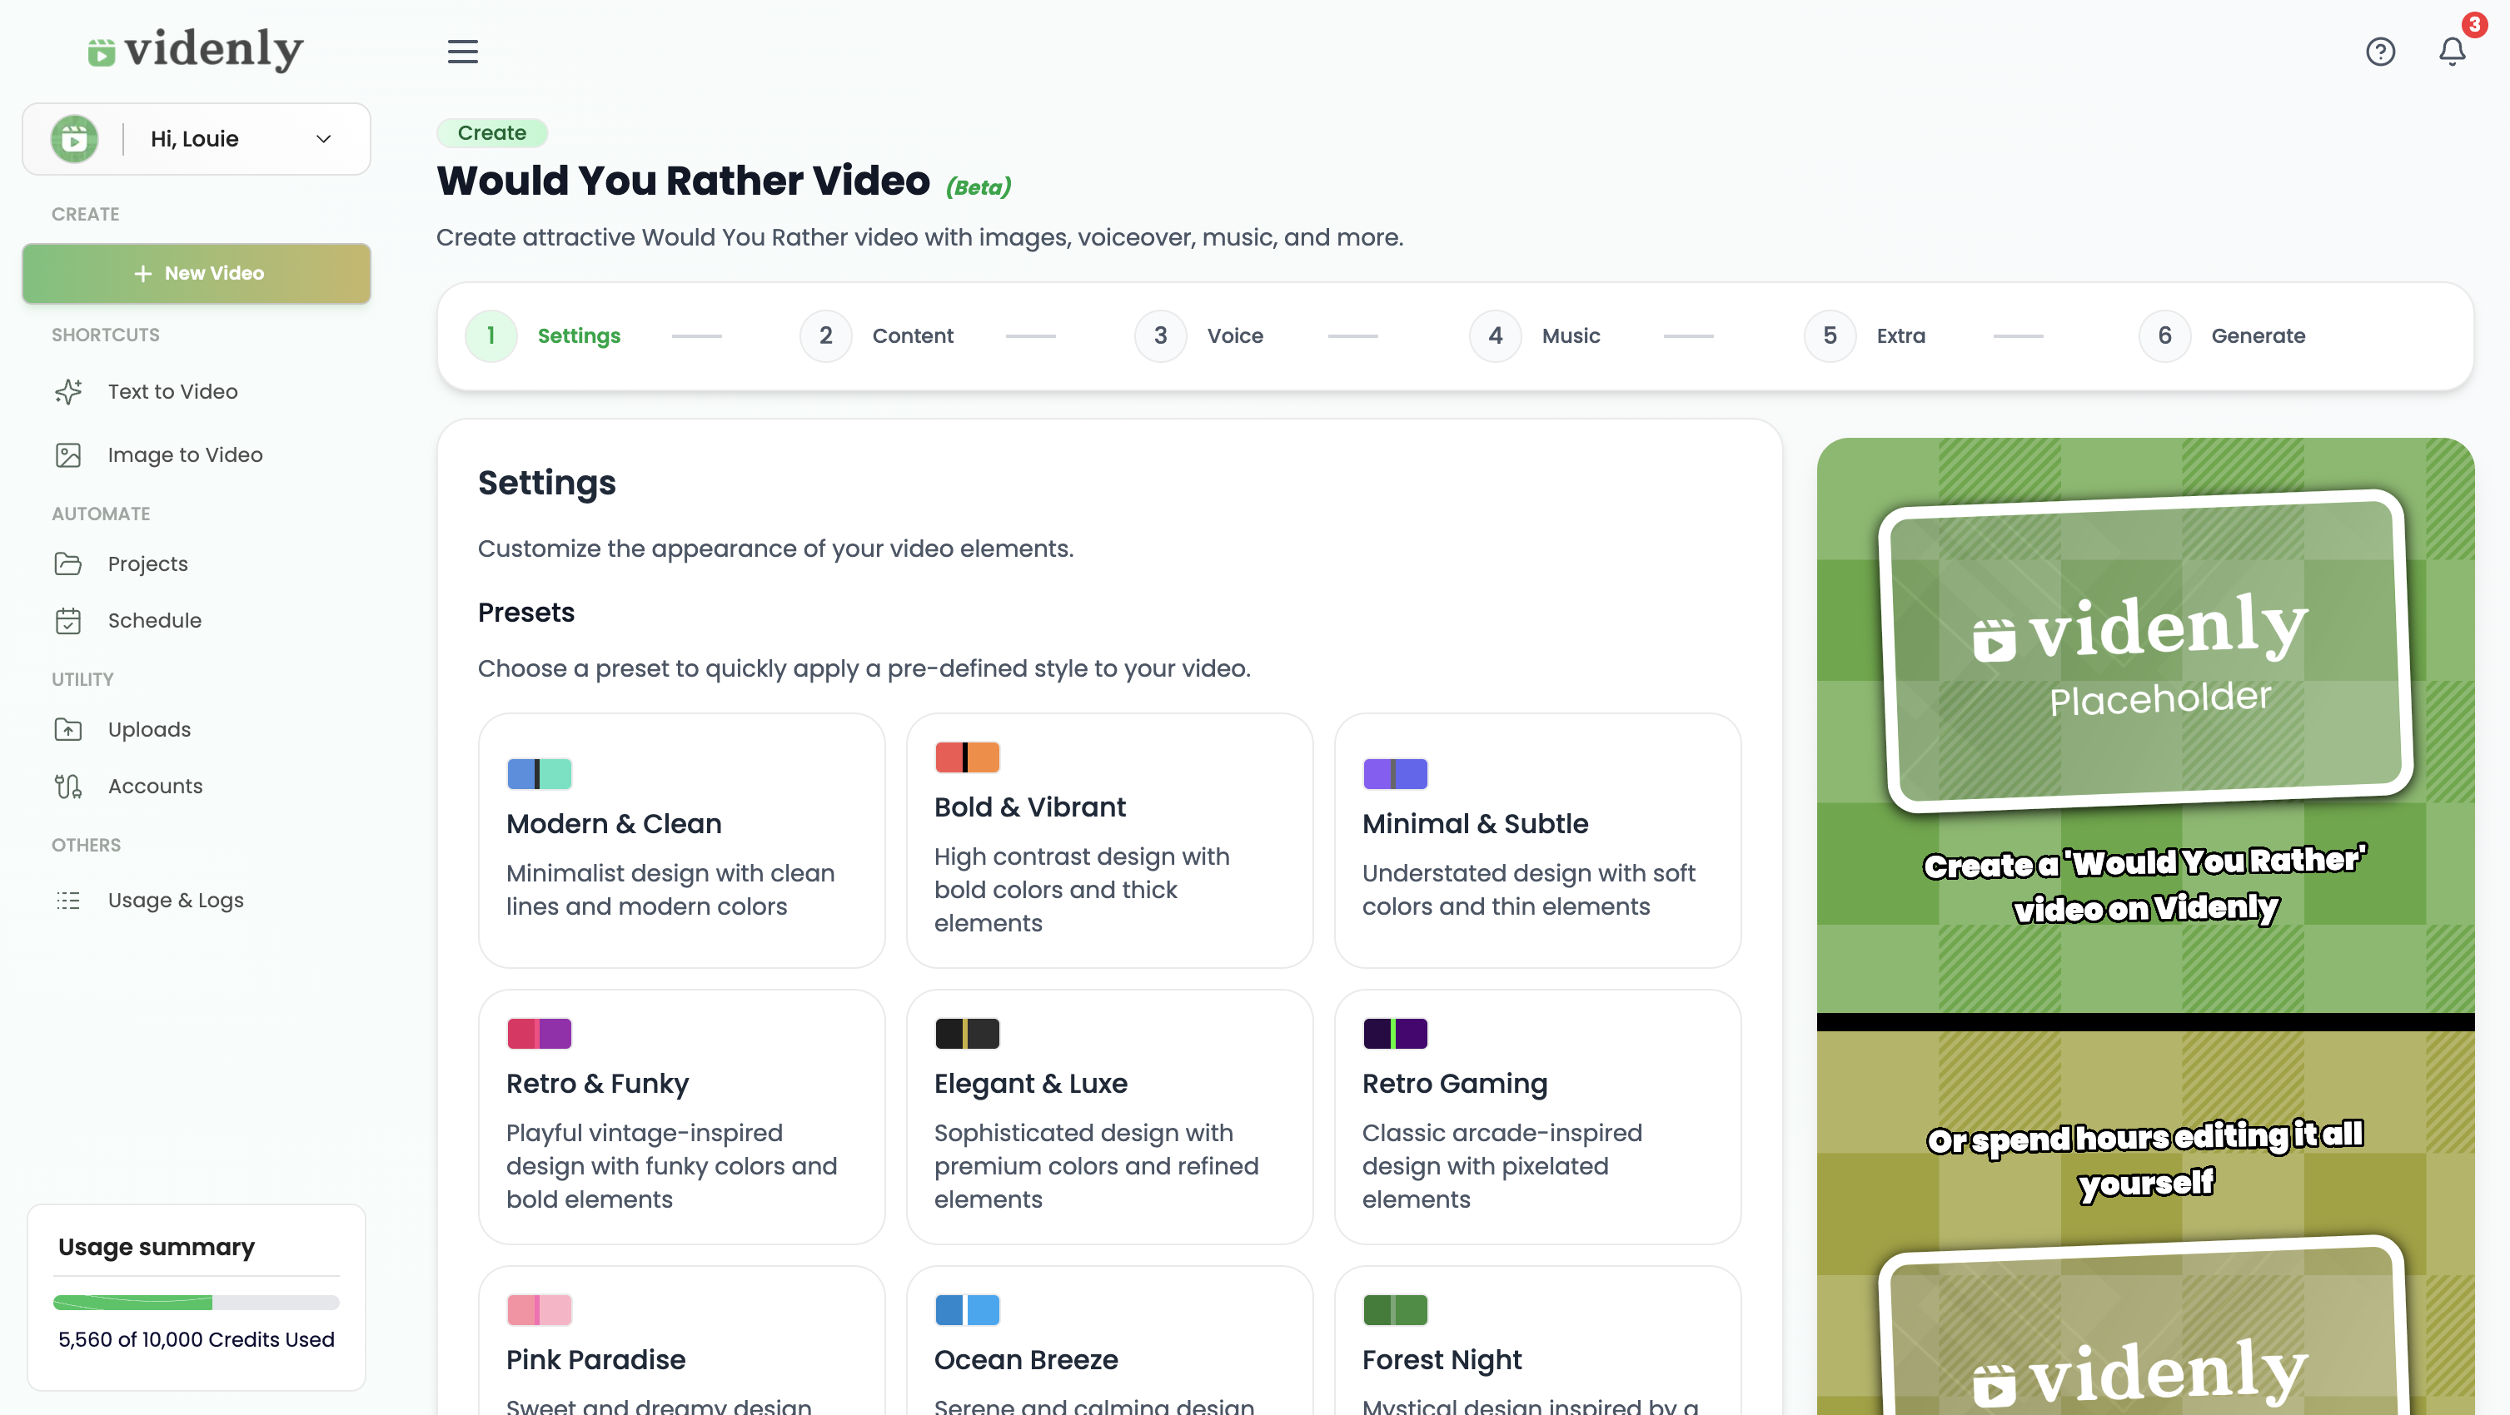This screenshot has width=2510, height=1415.
Task: Click '5,560 of 10,000 Credits Used' text
Action: click(x=196, y=1340)
